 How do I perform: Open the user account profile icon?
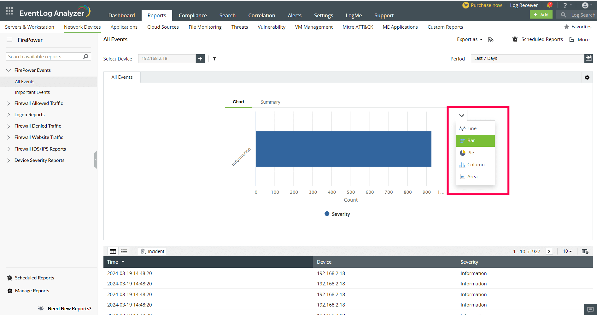[585, 5]
